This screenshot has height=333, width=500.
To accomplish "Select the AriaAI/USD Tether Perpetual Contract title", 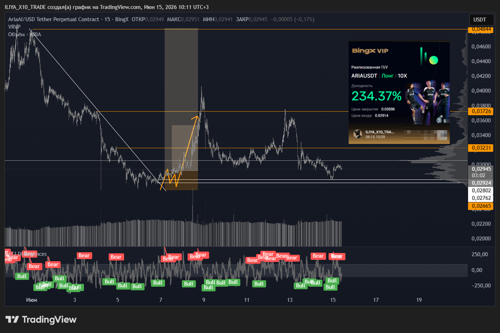I will (x=53, y=19).
